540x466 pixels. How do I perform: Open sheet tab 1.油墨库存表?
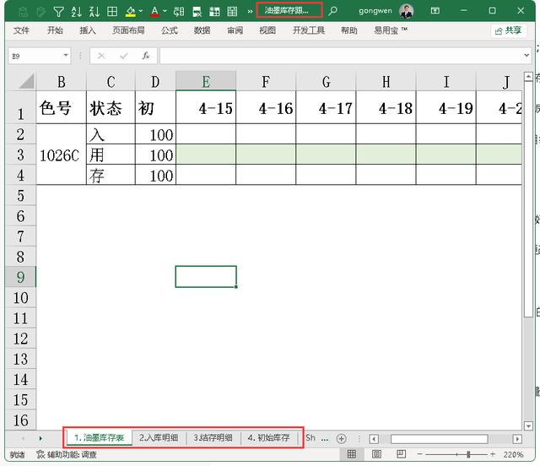99,438
